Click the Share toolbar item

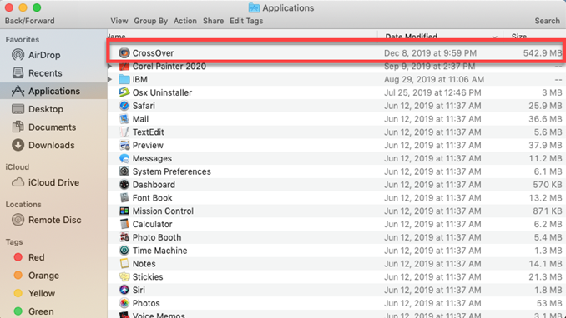pos(214,21)
